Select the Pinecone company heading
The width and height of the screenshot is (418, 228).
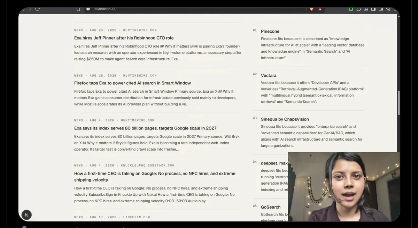pos(270,32)
